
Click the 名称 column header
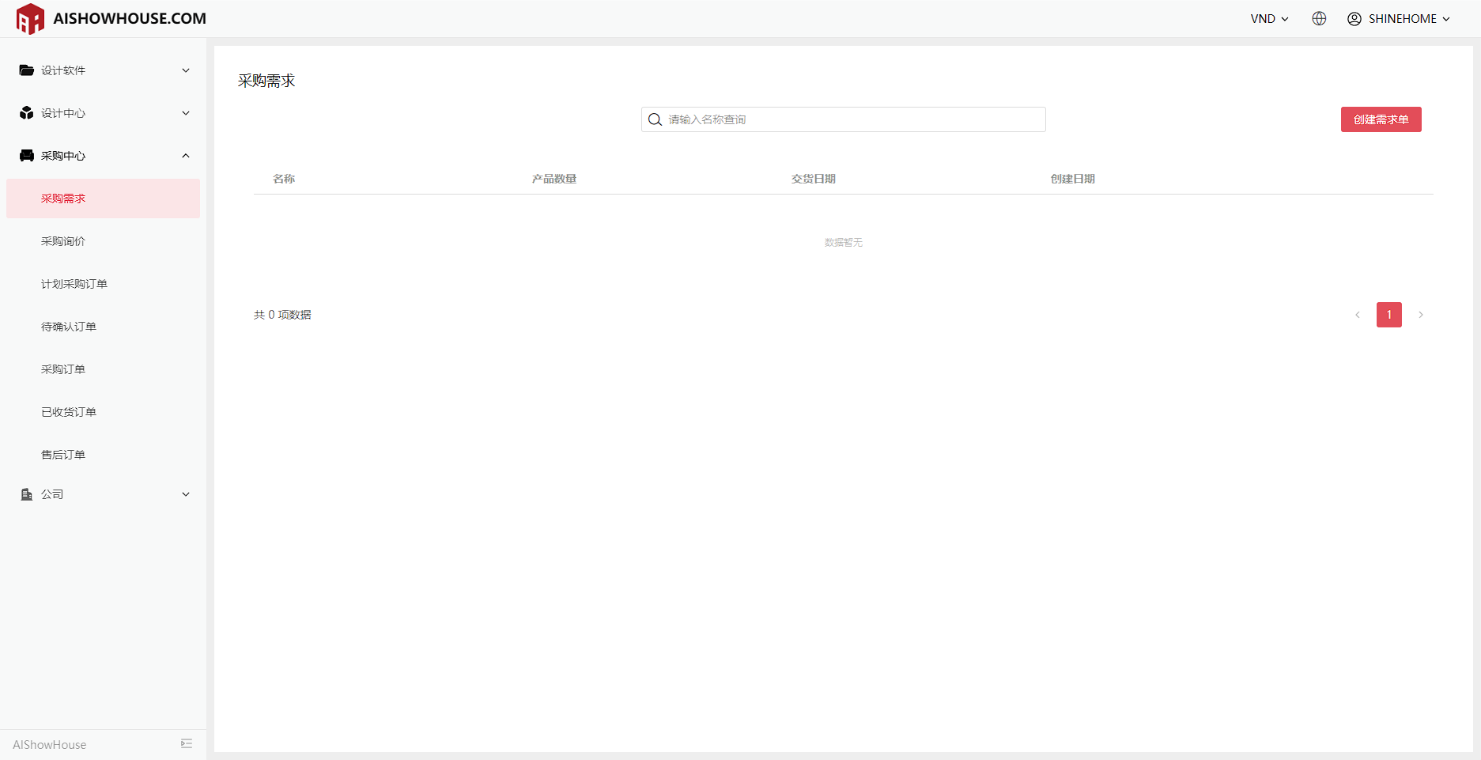(x=284, y=179)
